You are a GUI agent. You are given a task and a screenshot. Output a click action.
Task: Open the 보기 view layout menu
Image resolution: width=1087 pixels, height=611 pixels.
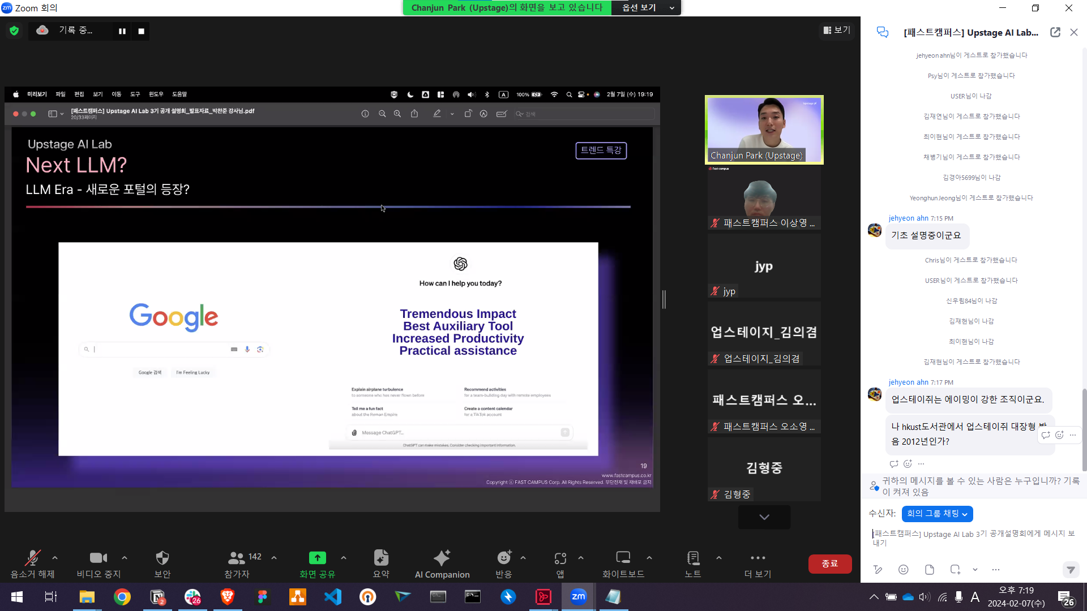837,30
